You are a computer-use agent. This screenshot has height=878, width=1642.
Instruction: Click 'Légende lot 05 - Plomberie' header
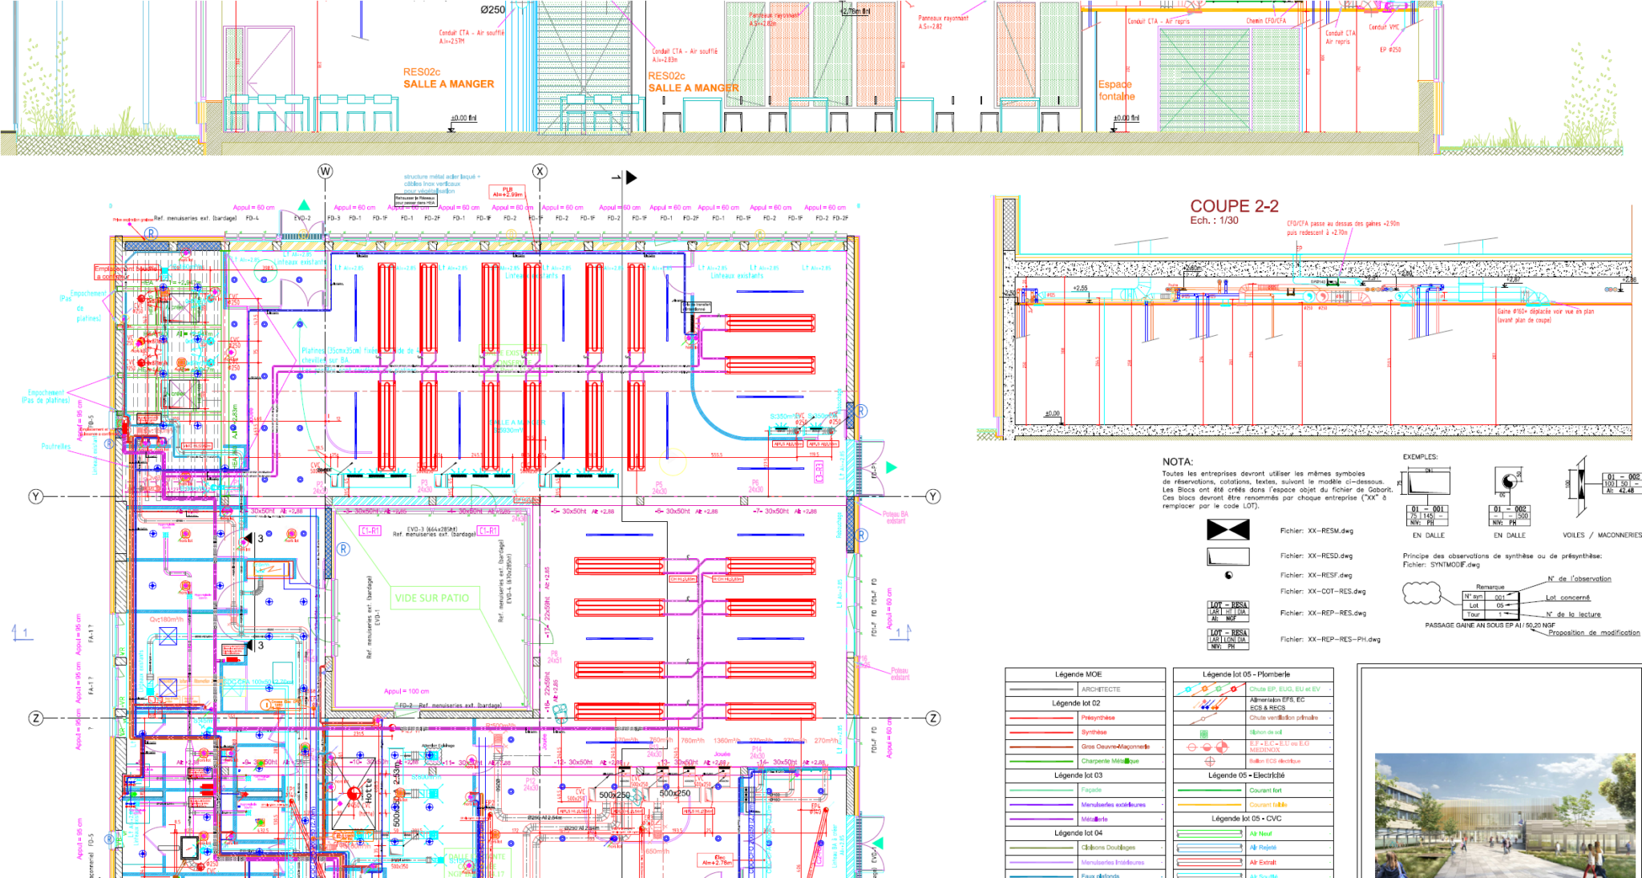pyautogui.click(x=1246, y=674)
